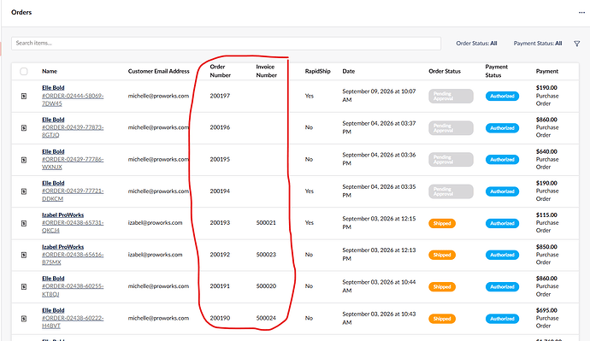Select invoice number 500020
The height and width of the screenshot is (341, 590).
click(x=266, y=286)
